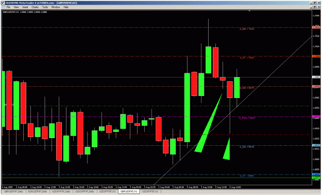Click the 5 Aug 00:00 time label
Viewport: 322px width, 195px height.
coord(135,187)
